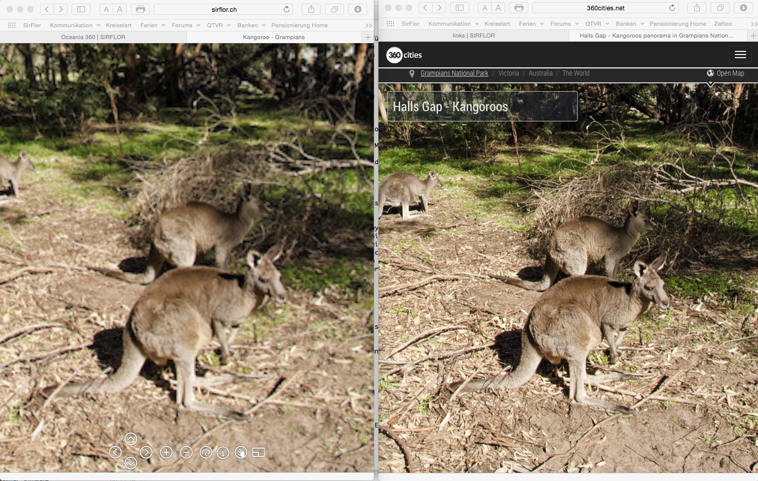The width and height of the screenshot is (758, 481).
Task: Pan the panorama left with the left arrow
Action: pyautogui.click(x=115, y=452)
